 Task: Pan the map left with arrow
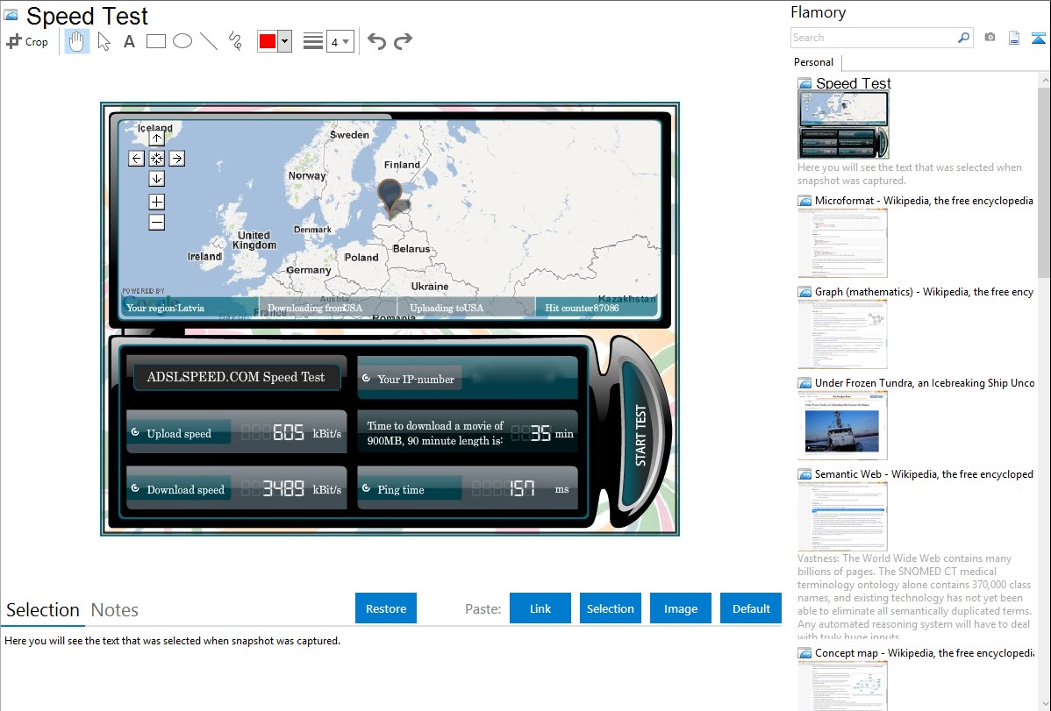[x=137, y=159]
